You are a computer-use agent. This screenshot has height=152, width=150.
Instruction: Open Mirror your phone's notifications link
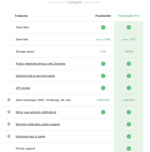pos(36,112)
